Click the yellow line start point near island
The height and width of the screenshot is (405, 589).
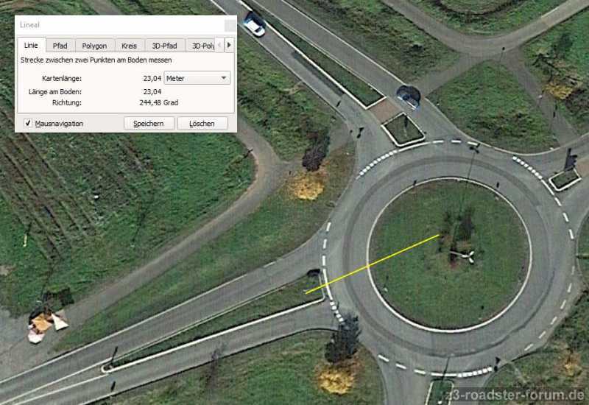[x=306, y=292]
